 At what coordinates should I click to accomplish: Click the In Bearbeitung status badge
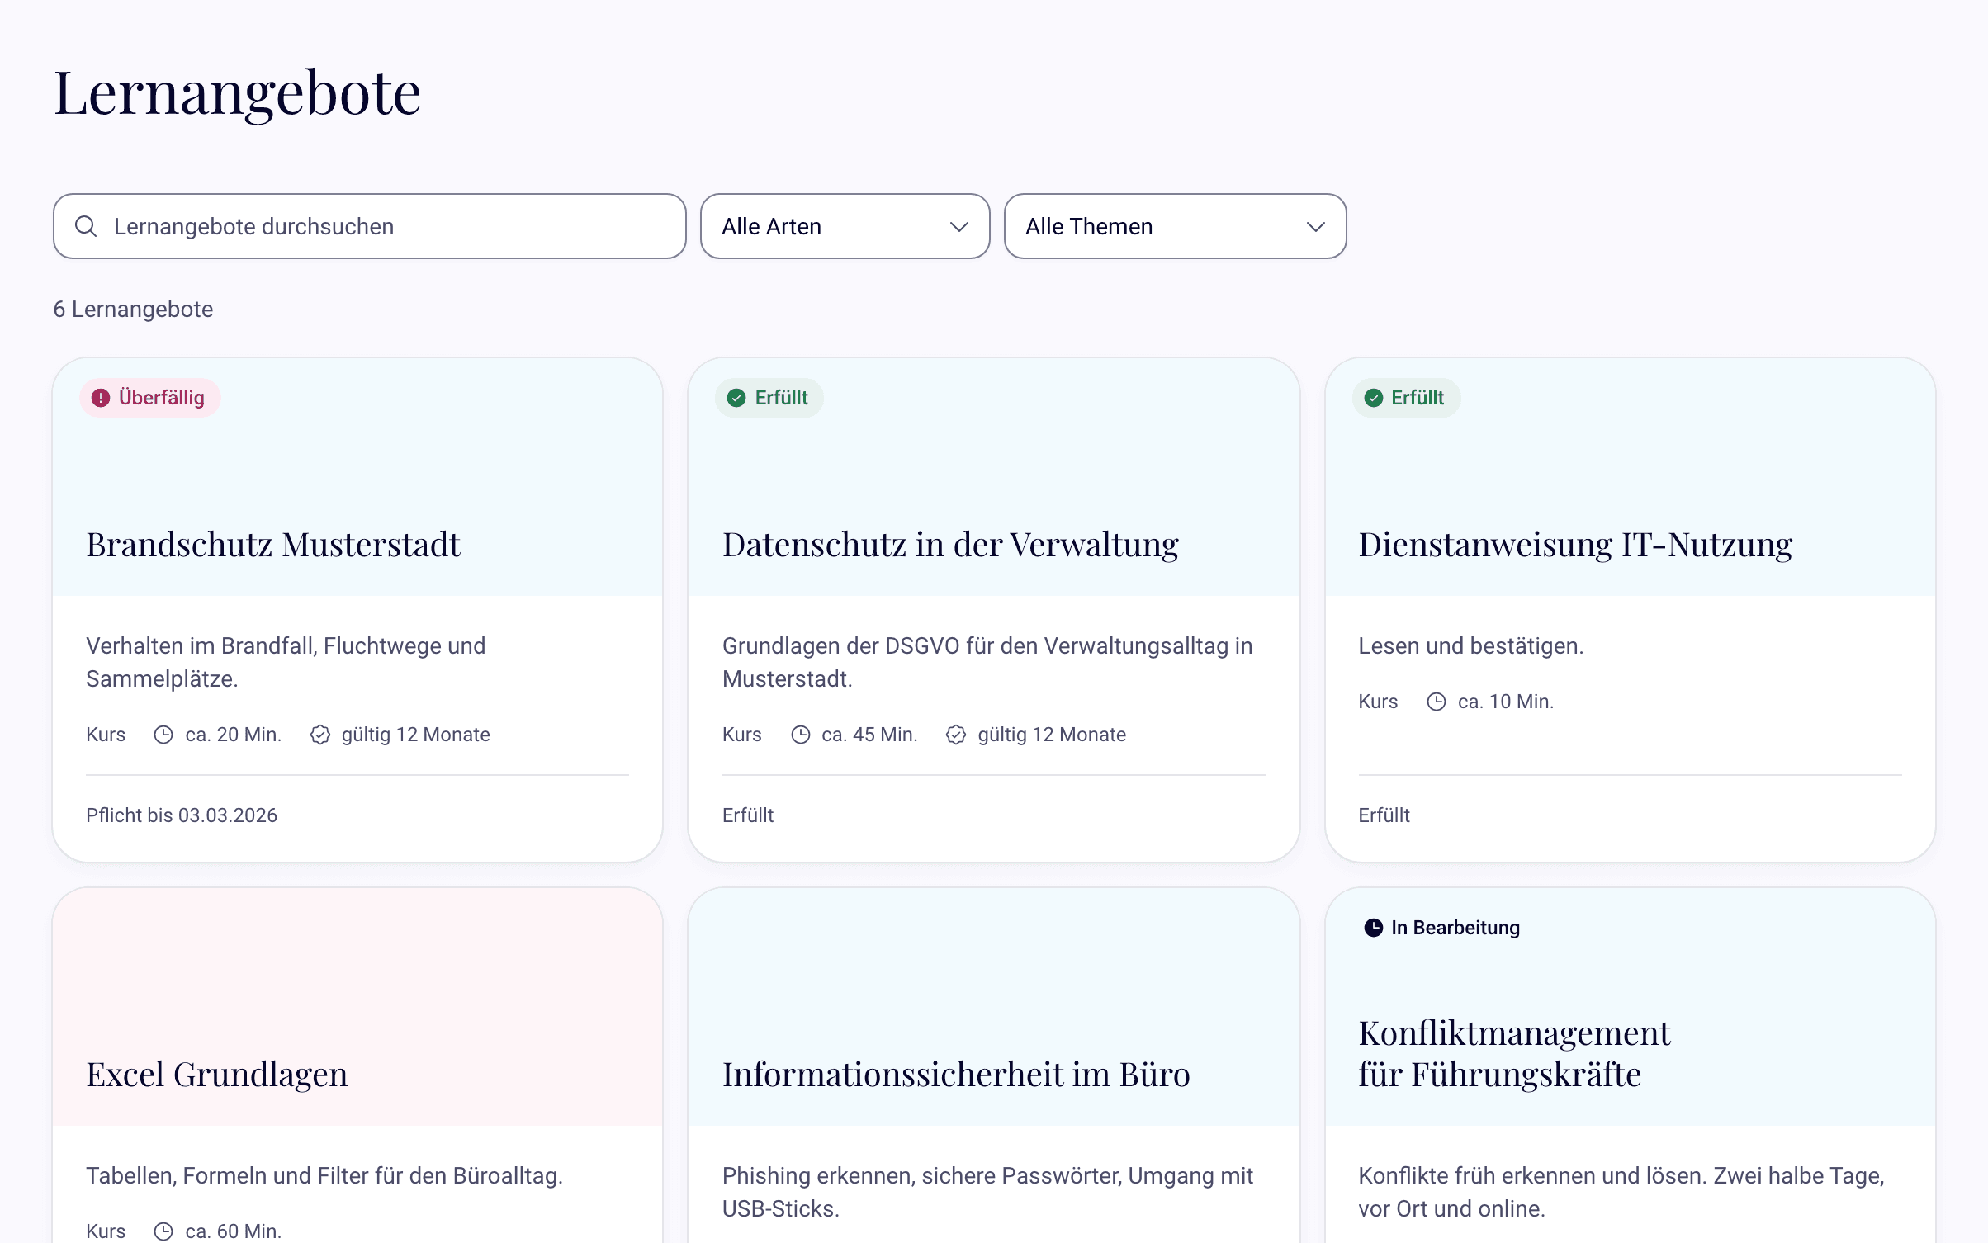click(x=1441, y=928)
